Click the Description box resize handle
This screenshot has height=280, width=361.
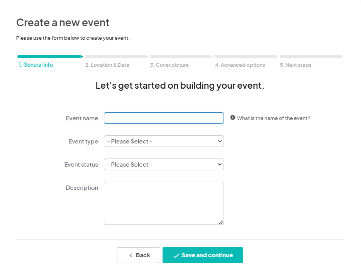coord(221,222)
